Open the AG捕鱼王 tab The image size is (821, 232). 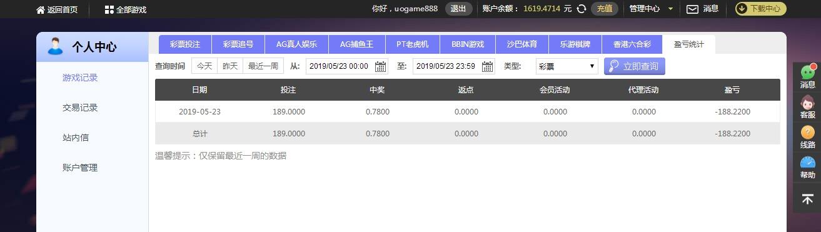(356, 44)
